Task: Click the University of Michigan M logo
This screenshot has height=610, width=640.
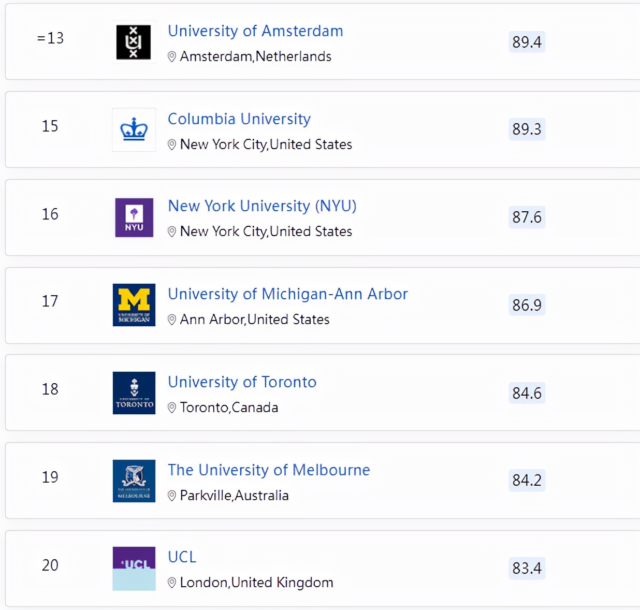Action: [x=134, y=305]
